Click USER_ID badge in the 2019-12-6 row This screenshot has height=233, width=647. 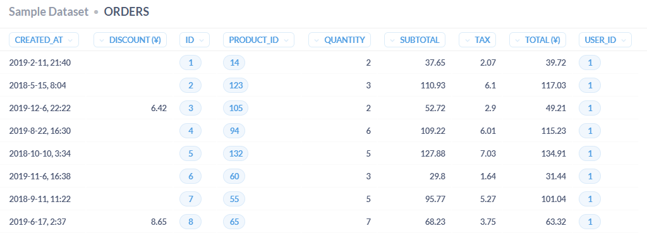pos(590,108)
